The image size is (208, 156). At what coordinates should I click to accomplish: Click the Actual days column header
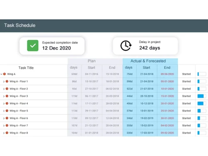pos(129,67)
